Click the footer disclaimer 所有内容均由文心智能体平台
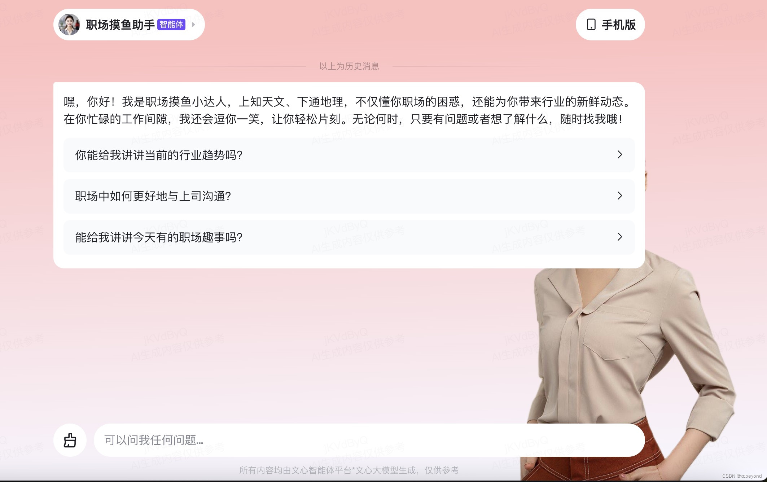 tap(349, 470)
